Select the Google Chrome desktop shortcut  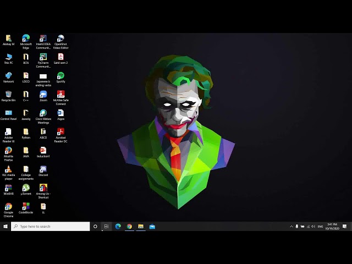point(9,210)
